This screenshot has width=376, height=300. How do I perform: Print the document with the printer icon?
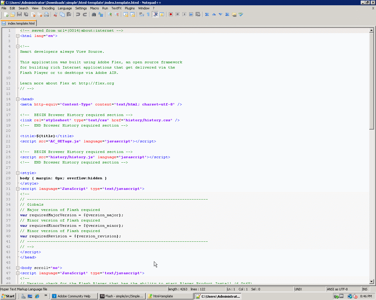coord(46,14)
